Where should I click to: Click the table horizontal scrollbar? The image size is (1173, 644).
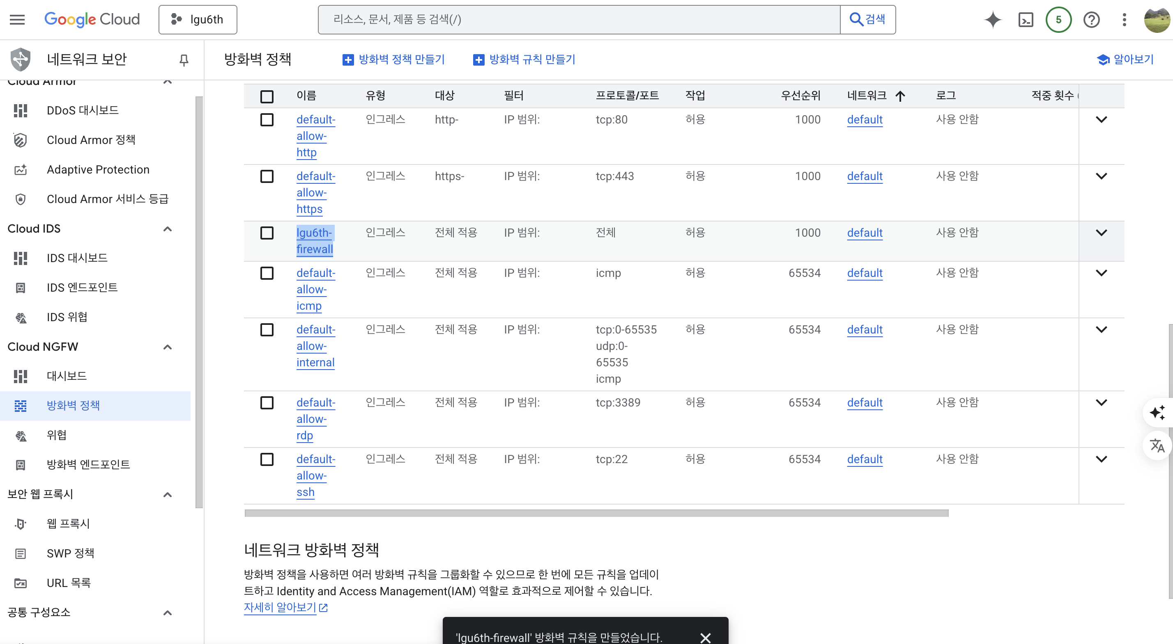coord(596,513)
